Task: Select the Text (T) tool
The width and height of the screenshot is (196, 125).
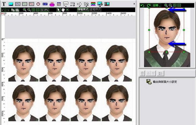Action: pyautogui.click(x=4, y=4)
